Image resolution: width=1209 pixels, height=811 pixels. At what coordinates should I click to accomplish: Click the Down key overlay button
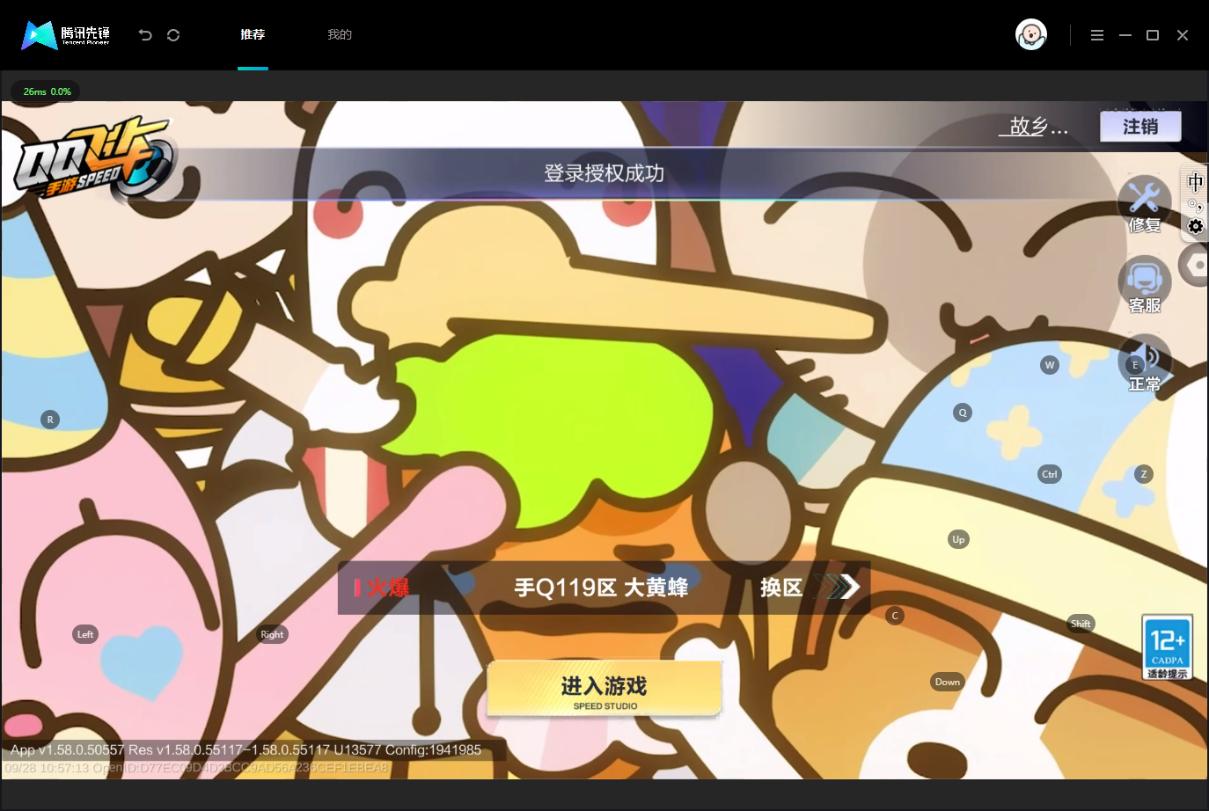[x=948, y=682]
